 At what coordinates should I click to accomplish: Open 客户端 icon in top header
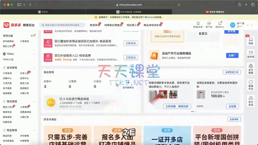coord(209,25)
